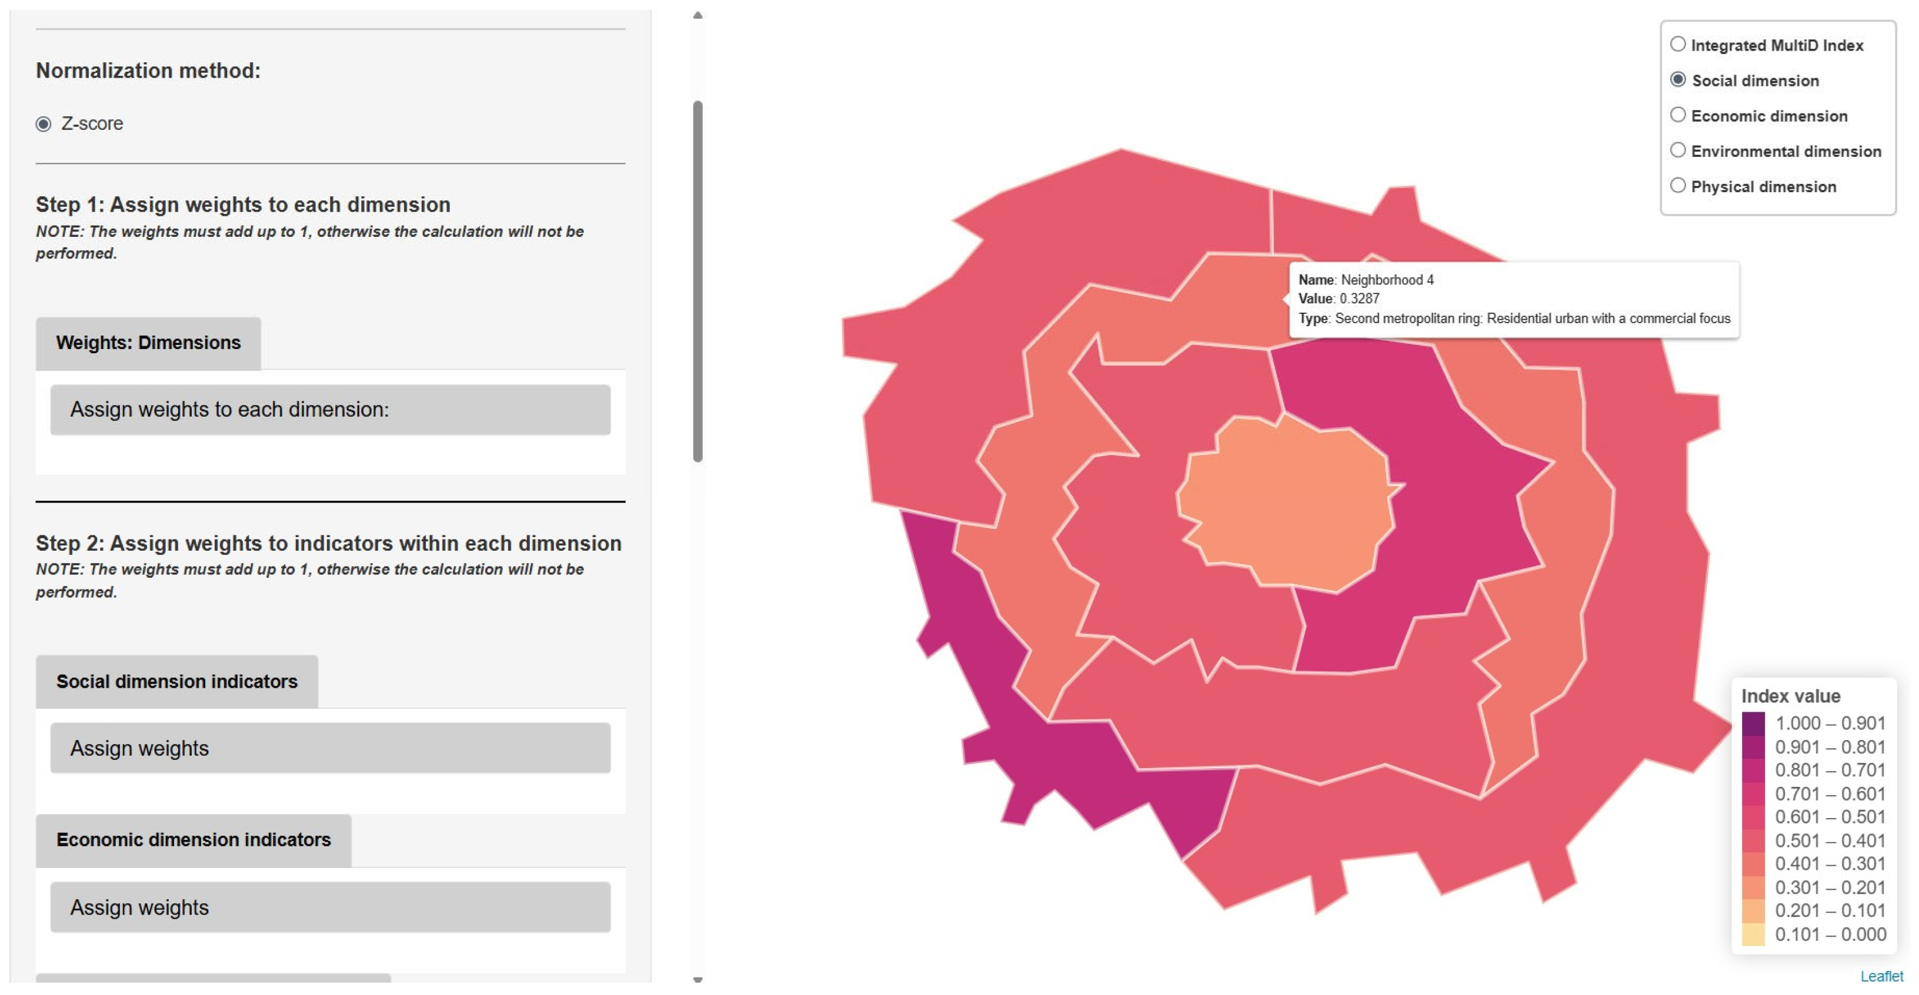
Task: Open the Weights: Dimensions tab
Action: (x=148, y=343)
